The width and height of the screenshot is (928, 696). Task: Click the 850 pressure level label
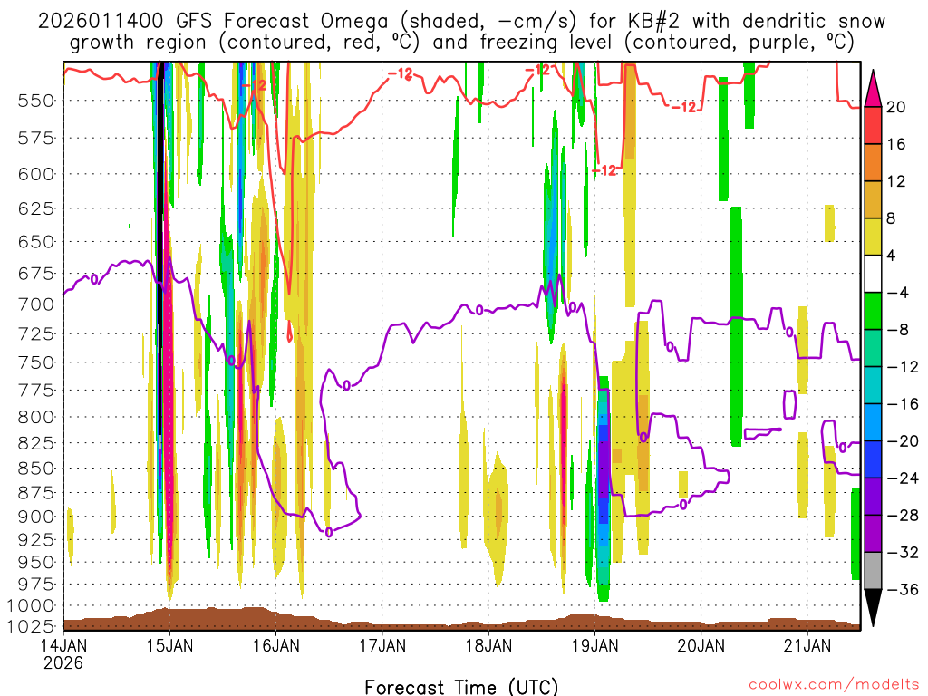point(36,469)
